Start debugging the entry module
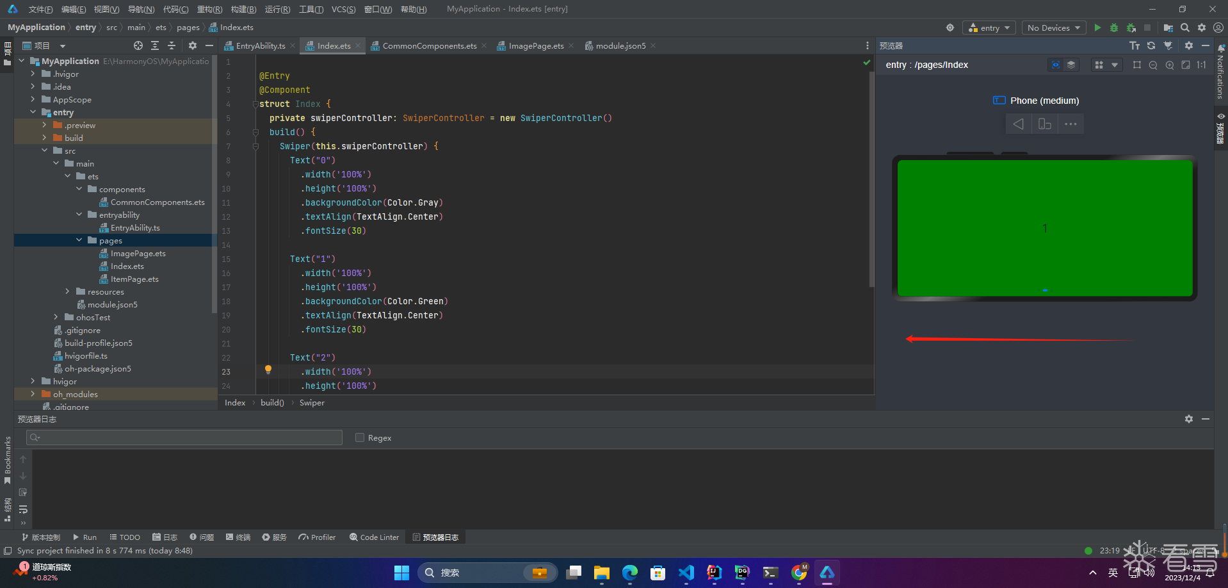1228x588 pixels. [x=1114, y=28]
